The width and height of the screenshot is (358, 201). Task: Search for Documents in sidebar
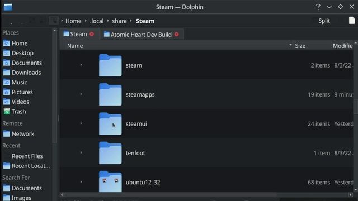pos(22,188)
